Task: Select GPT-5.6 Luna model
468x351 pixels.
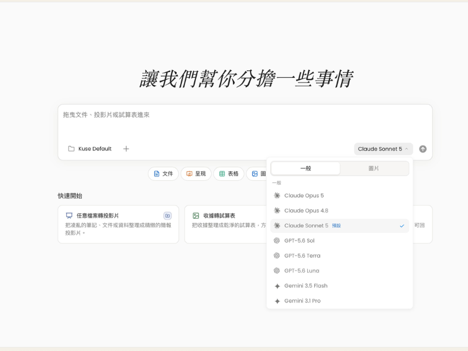Action: (x=339, y=271)
